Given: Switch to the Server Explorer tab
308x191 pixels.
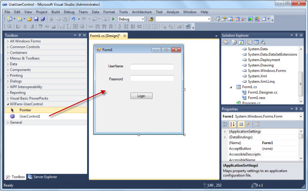Looking at the screenshot, I should [43, 177].
